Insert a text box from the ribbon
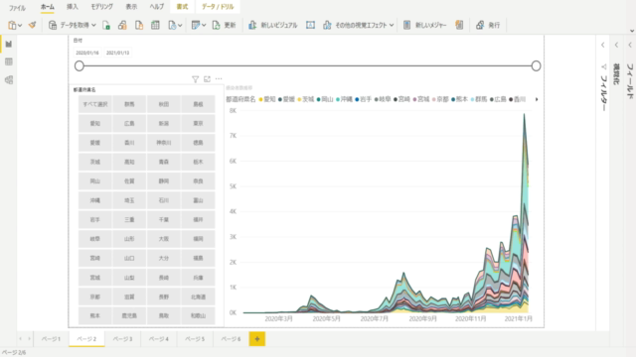The width and height of the screenshot is (636, 357). 310,25
